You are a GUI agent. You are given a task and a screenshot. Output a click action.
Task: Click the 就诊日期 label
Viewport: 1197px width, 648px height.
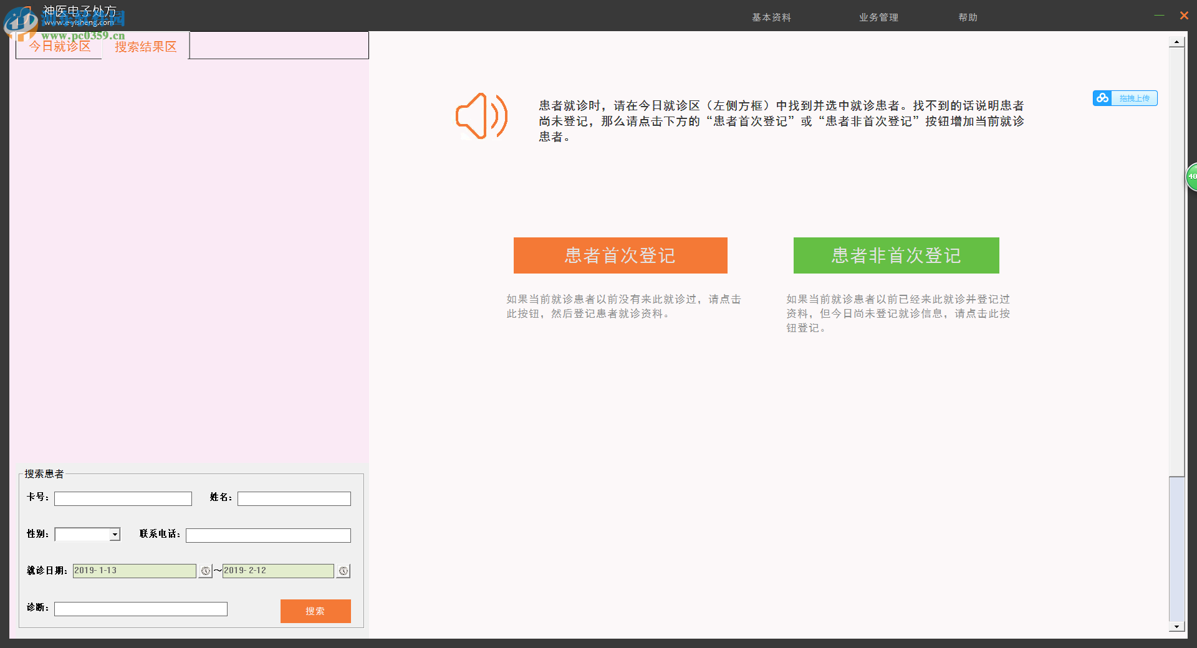(x=47, y=571)
